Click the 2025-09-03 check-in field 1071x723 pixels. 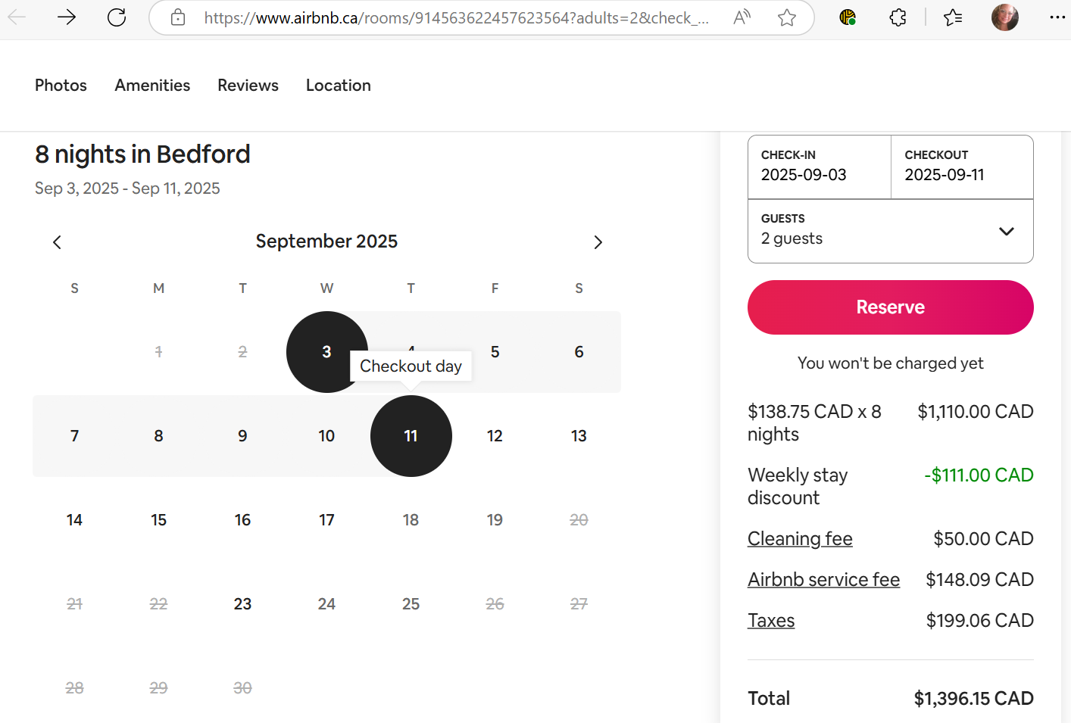coord(819,167)
